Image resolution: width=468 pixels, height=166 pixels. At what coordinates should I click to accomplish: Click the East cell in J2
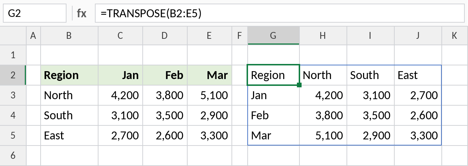point(418,75)
